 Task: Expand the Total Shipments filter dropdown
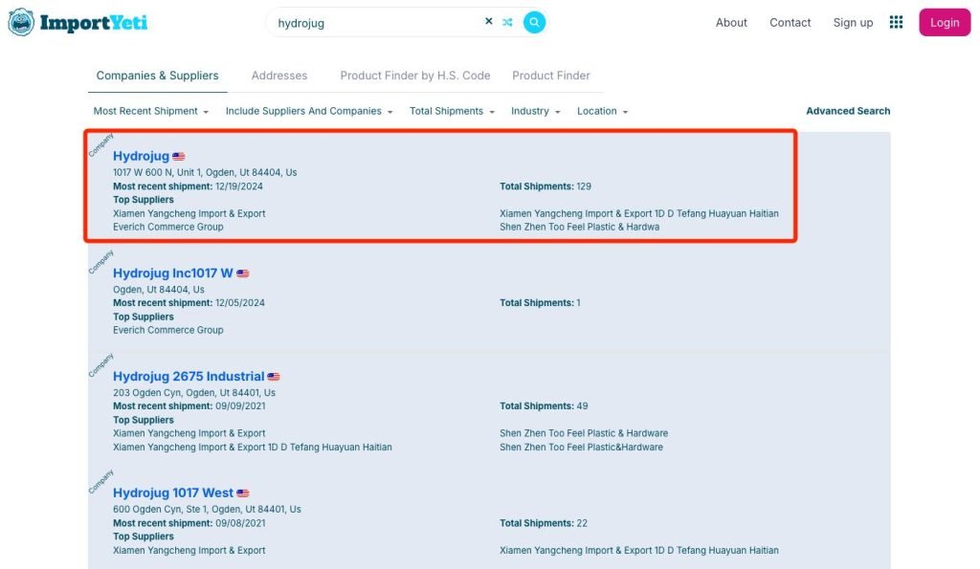point(452,111)
